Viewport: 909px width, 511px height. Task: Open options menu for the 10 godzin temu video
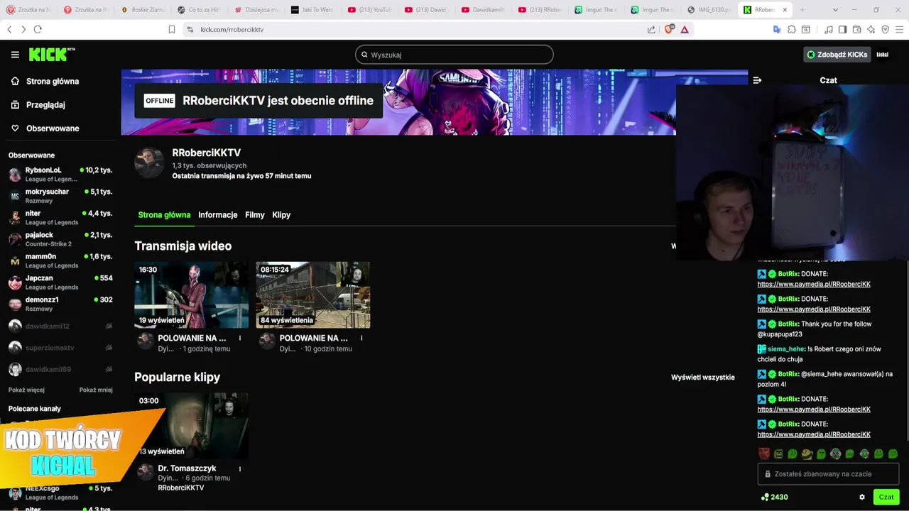pyautogui.click(x=361, y=339)
